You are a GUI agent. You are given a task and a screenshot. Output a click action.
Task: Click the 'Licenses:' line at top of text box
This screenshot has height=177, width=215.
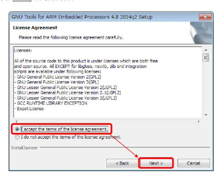click(23, 51)
